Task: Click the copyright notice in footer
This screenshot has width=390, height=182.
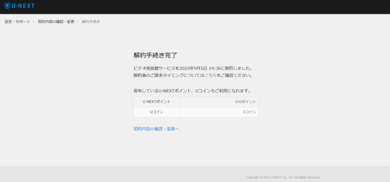Action: click(283, 177)
